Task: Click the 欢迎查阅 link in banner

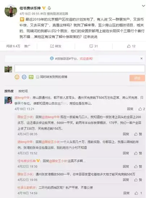Action: point(86,59)
